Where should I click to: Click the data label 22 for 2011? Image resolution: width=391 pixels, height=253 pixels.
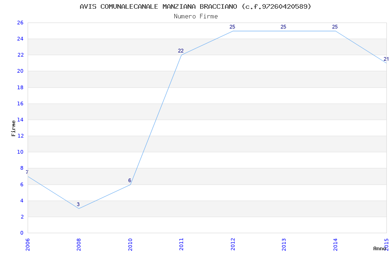pyautogui.click(x=181, y=51)
